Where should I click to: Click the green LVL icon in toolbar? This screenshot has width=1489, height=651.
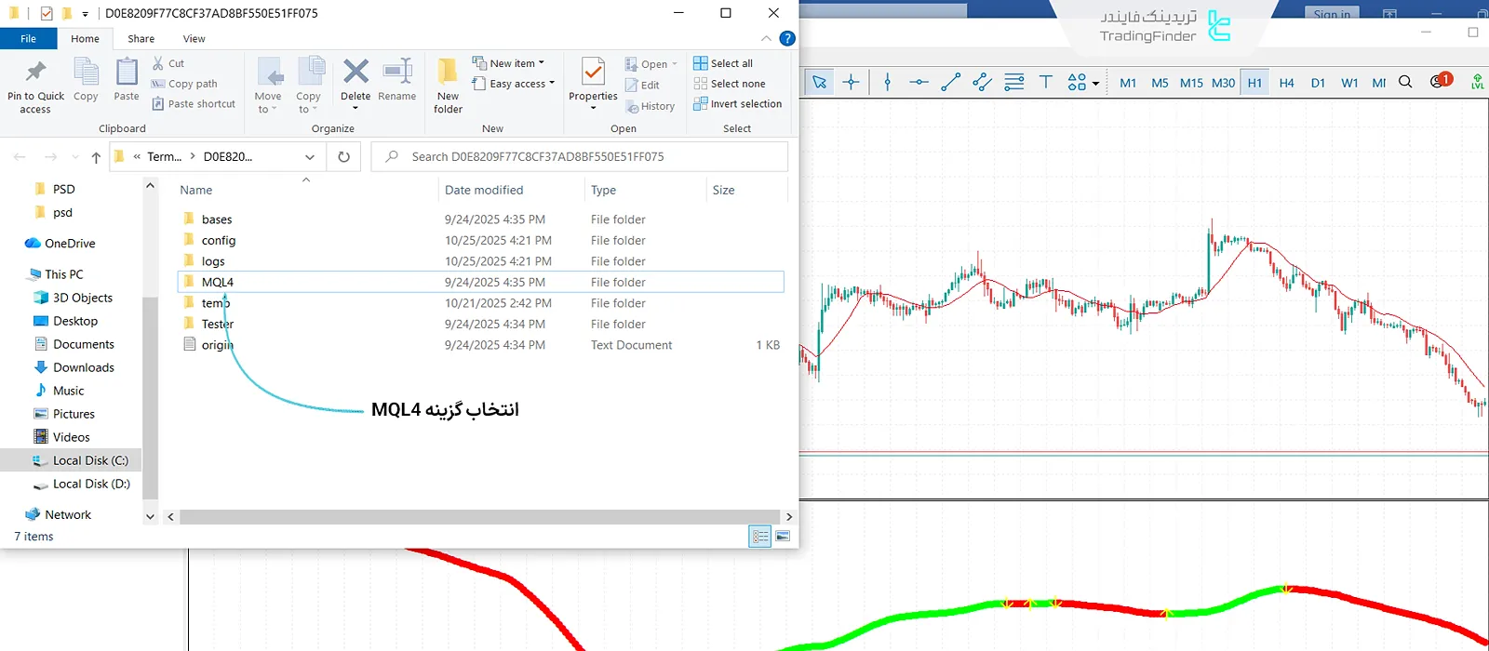1477,82
